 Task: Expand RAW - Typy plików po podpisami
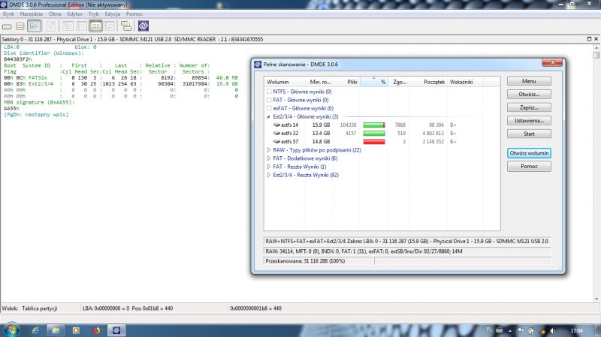click(269, 150)
